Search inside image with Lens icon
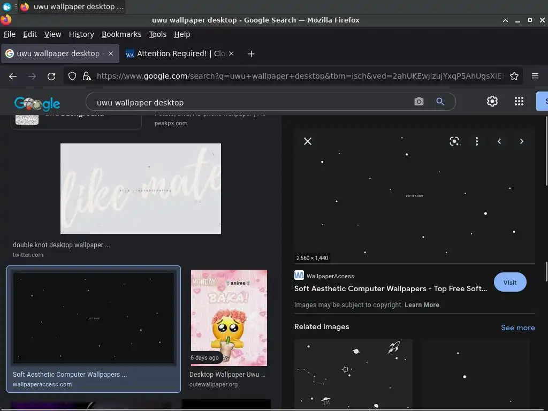 pos(454,141)
